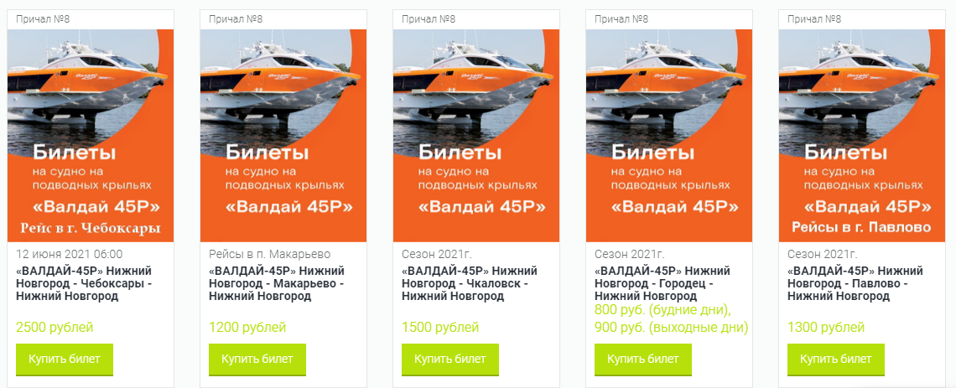The image size is (956, 388).
Task: Open the Chkalovsk trip banner image
Action: [476, 136]
